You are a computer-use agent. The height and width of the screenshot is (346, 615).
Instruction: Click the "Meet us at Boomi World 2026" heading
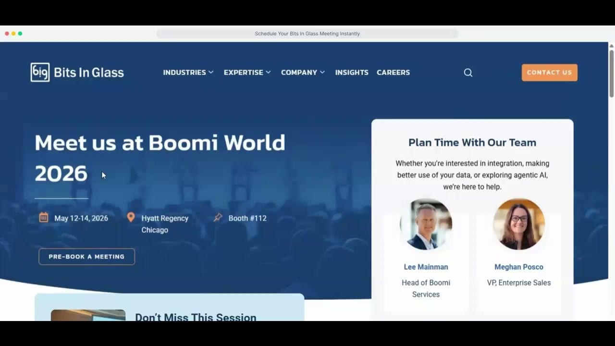(x=160, y=158)
